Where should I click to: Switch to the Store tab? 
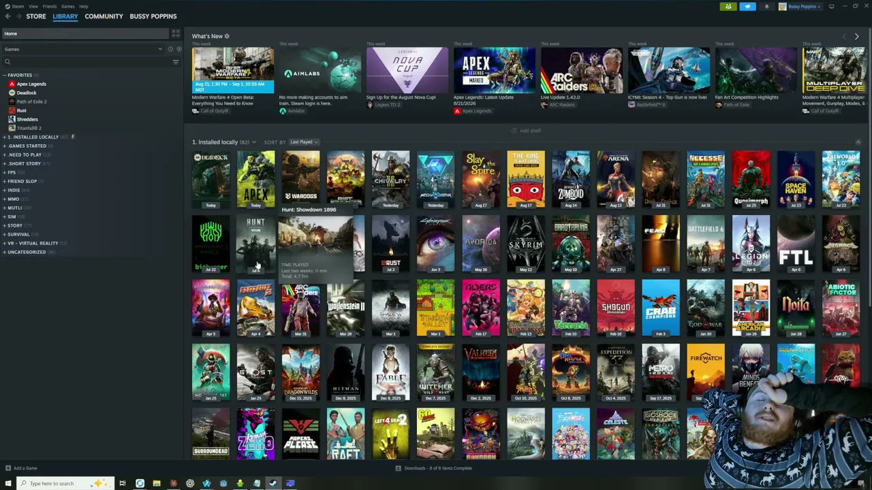(36, 16)
